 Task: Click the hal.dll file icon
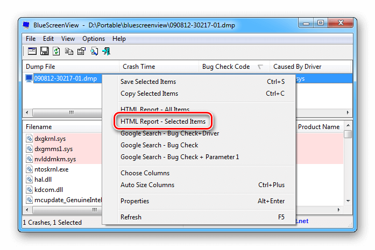(x=30, y=179)
